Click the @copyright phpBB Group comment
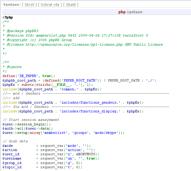The image size is (191, 171). point(39,40)
